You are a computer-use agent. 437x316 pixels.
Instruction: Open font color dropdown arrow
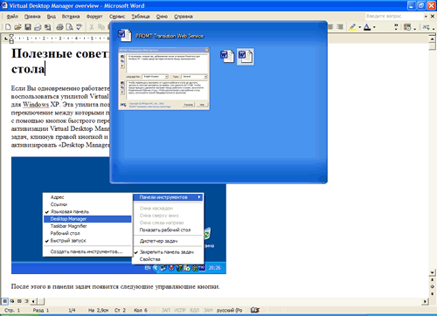(374, 27)
